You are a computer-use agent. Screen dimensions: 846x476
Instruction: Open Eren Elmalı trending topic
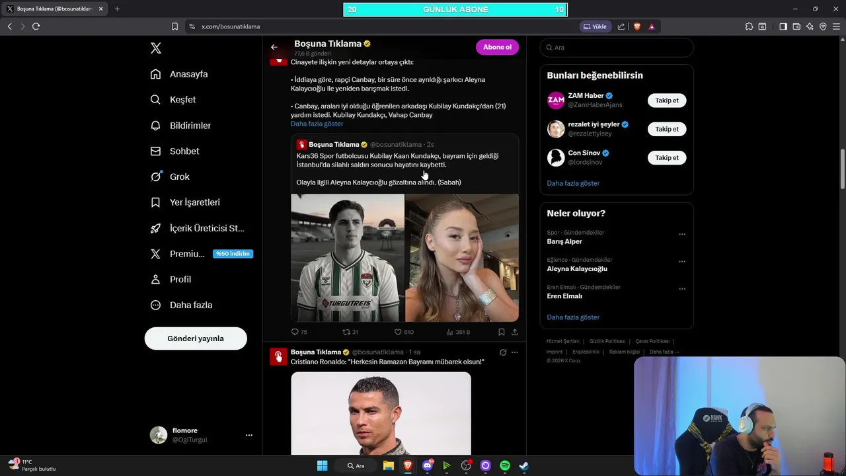(x=564, y=296)
